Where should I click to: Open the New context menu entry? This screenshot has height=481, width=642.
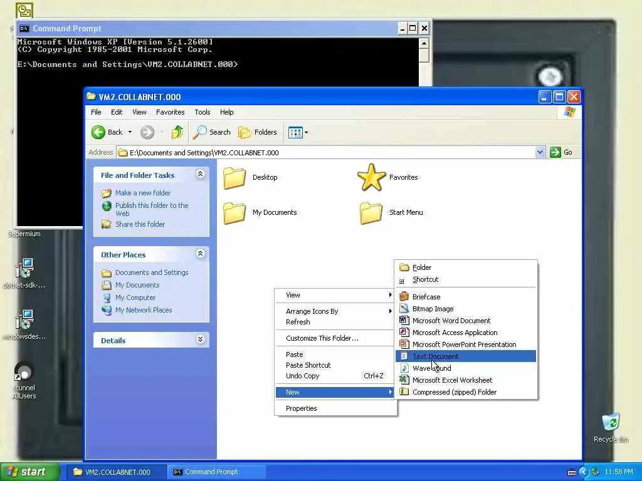[335, 392]
